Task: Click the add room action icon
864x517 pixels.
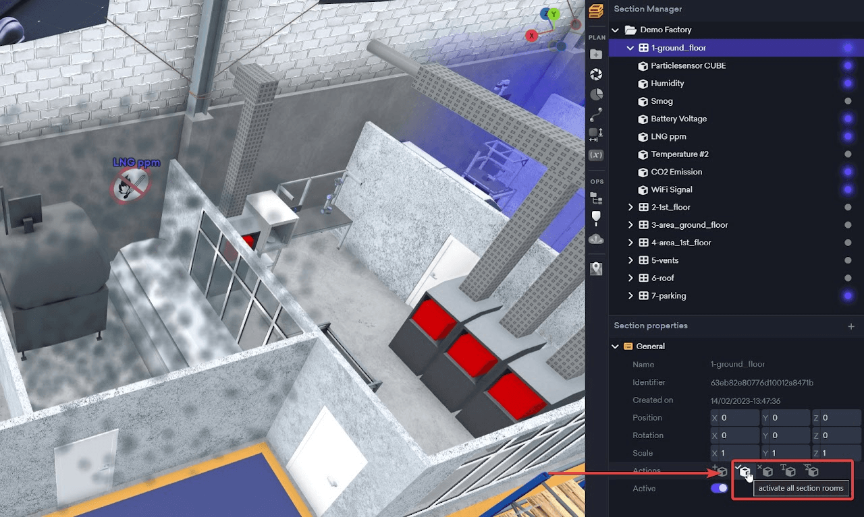Action: point(721,471)
